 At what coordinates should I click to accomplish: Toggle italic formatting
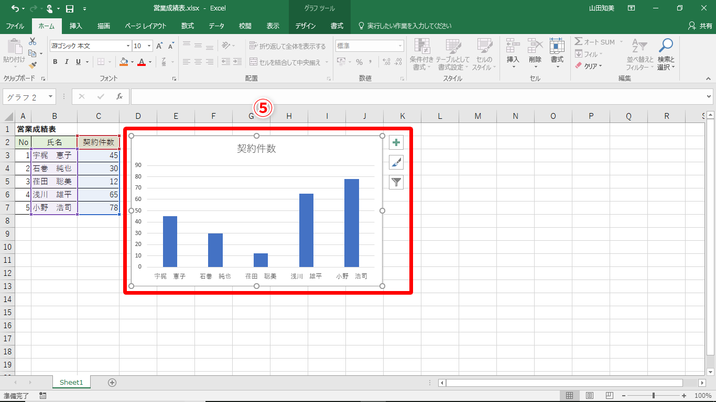point(67,62)
